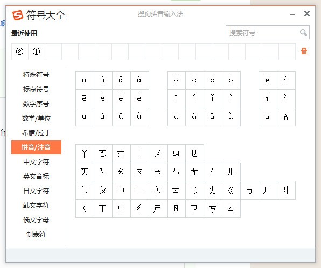
Task: Insert zhuyin symbol ㄢ
Action: click(158, 172)
